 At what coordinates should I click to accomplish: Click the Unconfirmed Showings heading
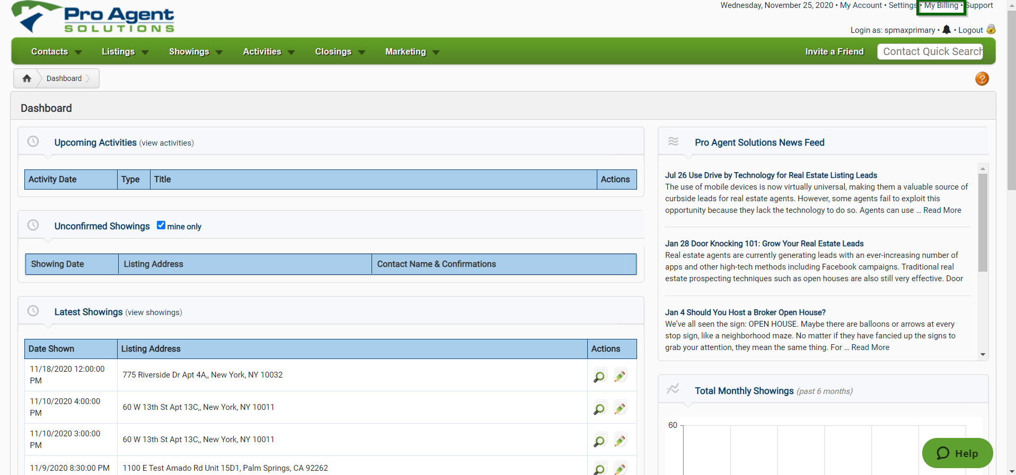(x=102, y=226)
